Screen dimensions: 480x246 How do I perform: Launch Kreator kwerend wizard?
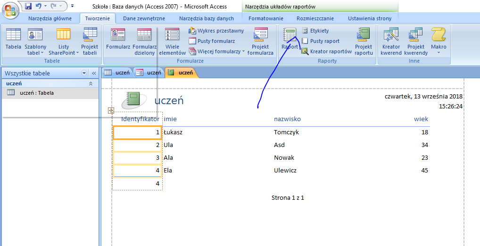point(391,41)
